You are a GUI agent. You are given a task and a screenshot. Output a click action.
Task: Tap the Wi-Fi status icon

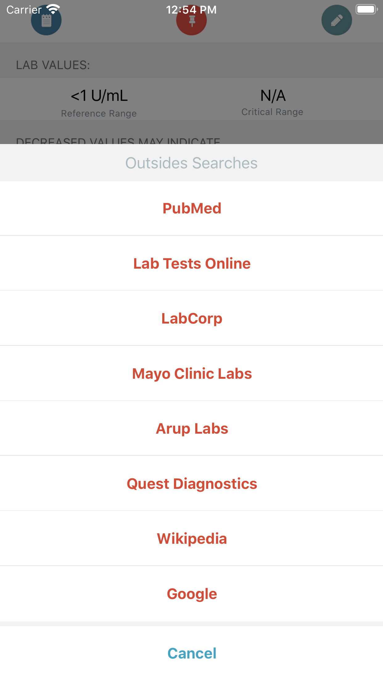[x=53, y=9]
